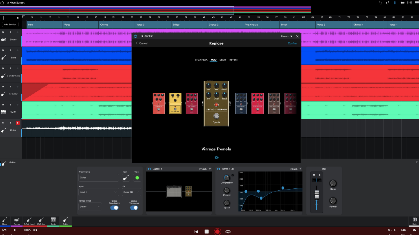The height and width of the screenshot is (235, 419).
Task: Select the Bass track header icon
Action: [x=4, y=57]
